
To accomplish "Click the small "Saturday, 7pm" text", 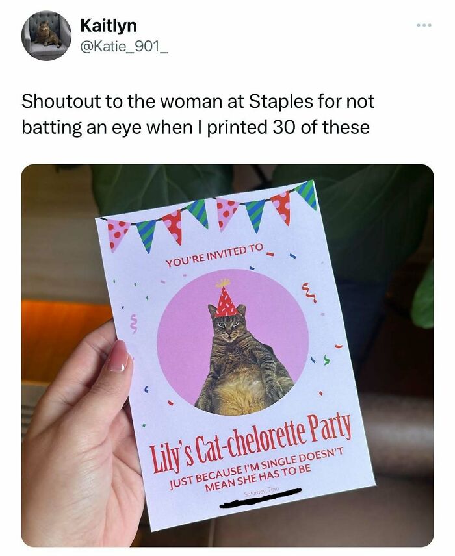I will click(x=263, y=492).
